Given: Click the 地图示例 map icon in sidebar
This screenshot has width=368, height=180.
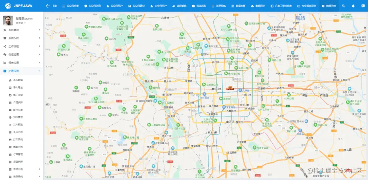Looking at the screenshot, I should 10,147.
